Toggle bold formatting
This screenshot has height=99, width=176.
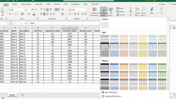pos(10,14)
